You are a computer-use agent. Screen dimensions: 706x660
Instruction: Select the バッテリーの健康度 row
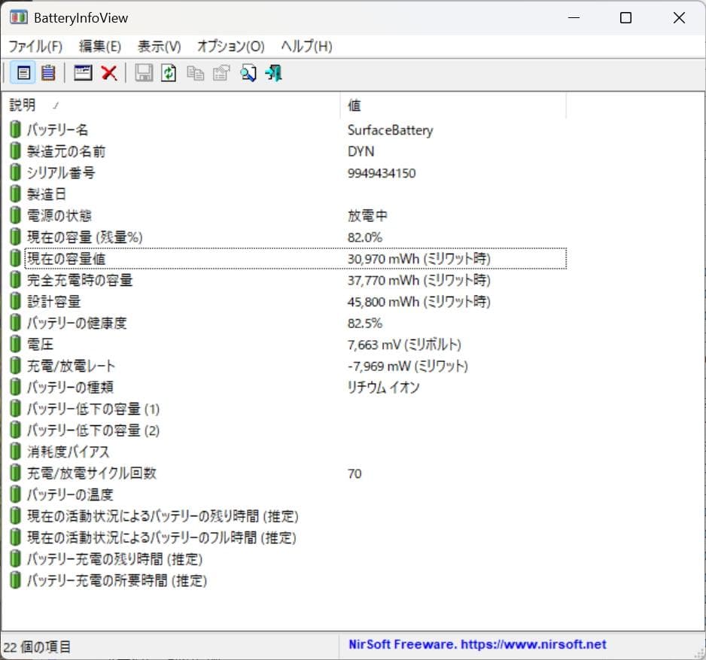coord(77,323)
